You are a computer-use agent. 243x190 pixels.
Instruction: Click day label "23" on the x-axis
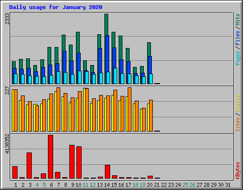[x=171, y=185]
